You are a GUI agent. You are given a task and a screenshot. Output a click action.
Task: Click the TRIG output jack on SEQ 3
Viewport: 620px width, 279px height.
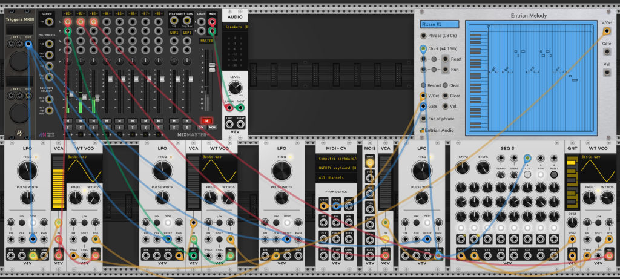(x=500, y=255)
